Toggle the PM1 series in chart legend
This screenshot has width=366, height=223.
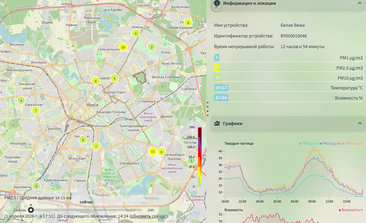click(309, 143)
